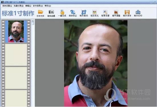Open 背景处理 background processing tool
This screenshot has height=107, width=157.
click(x=105, y=13)
